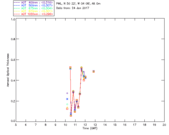Click the x-axis tick label 14
The height and width of the screenshot is (135, 169).
point(105,125)
